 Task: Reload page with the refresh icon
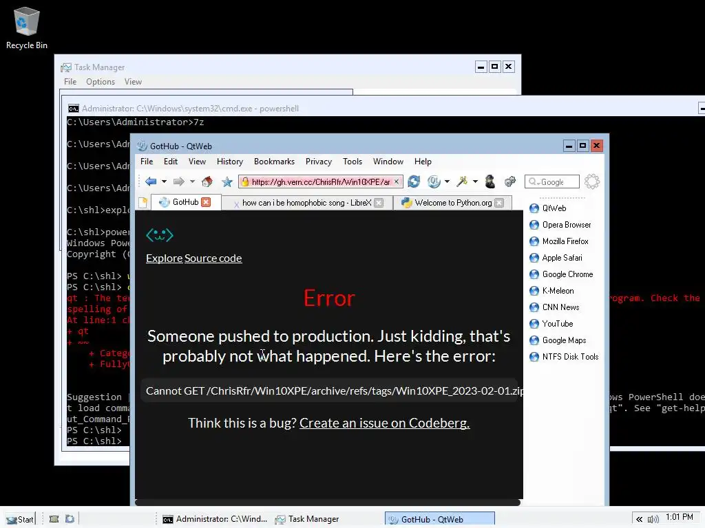click(414, 181)
